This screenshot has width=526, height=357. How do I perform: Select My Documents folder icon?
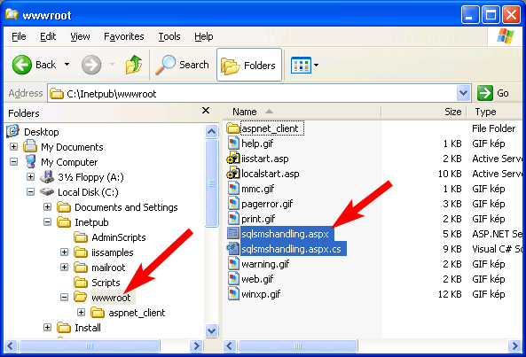tap(30, 146)
